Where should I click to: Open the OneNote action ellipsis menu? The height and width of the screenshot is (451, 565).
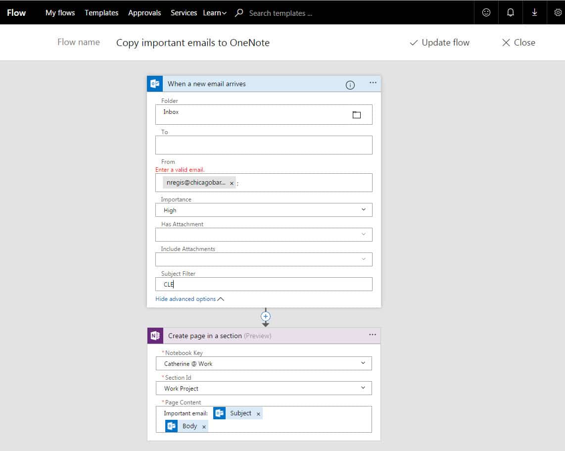(x=372, y=335)
